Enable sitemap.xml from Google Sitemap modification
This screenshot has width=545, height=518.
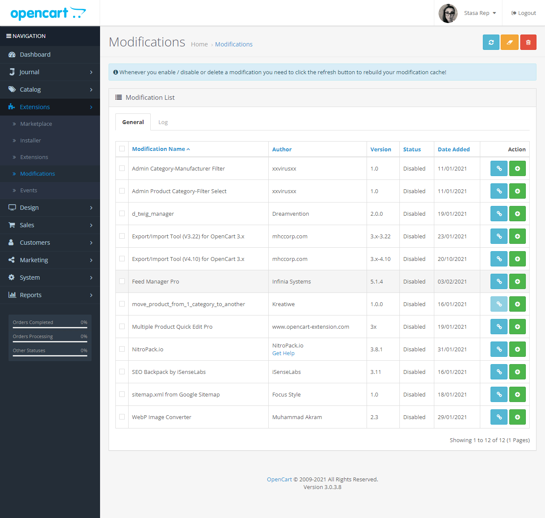[517, 394]
